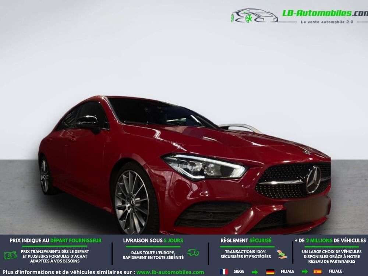Viewport: 368px width, 276px height.
Task: Click '+ DE 2 MILLIONS DE VÉHICULES' heading
Action: pyautogui.click(x=330, y=241)
